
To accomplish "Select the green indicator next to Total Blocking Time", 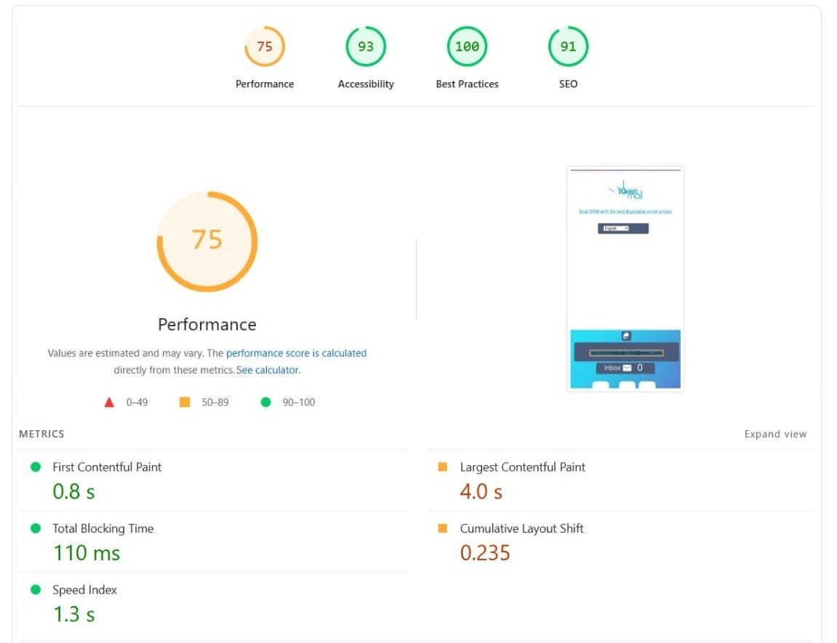I will pos(36,528).
